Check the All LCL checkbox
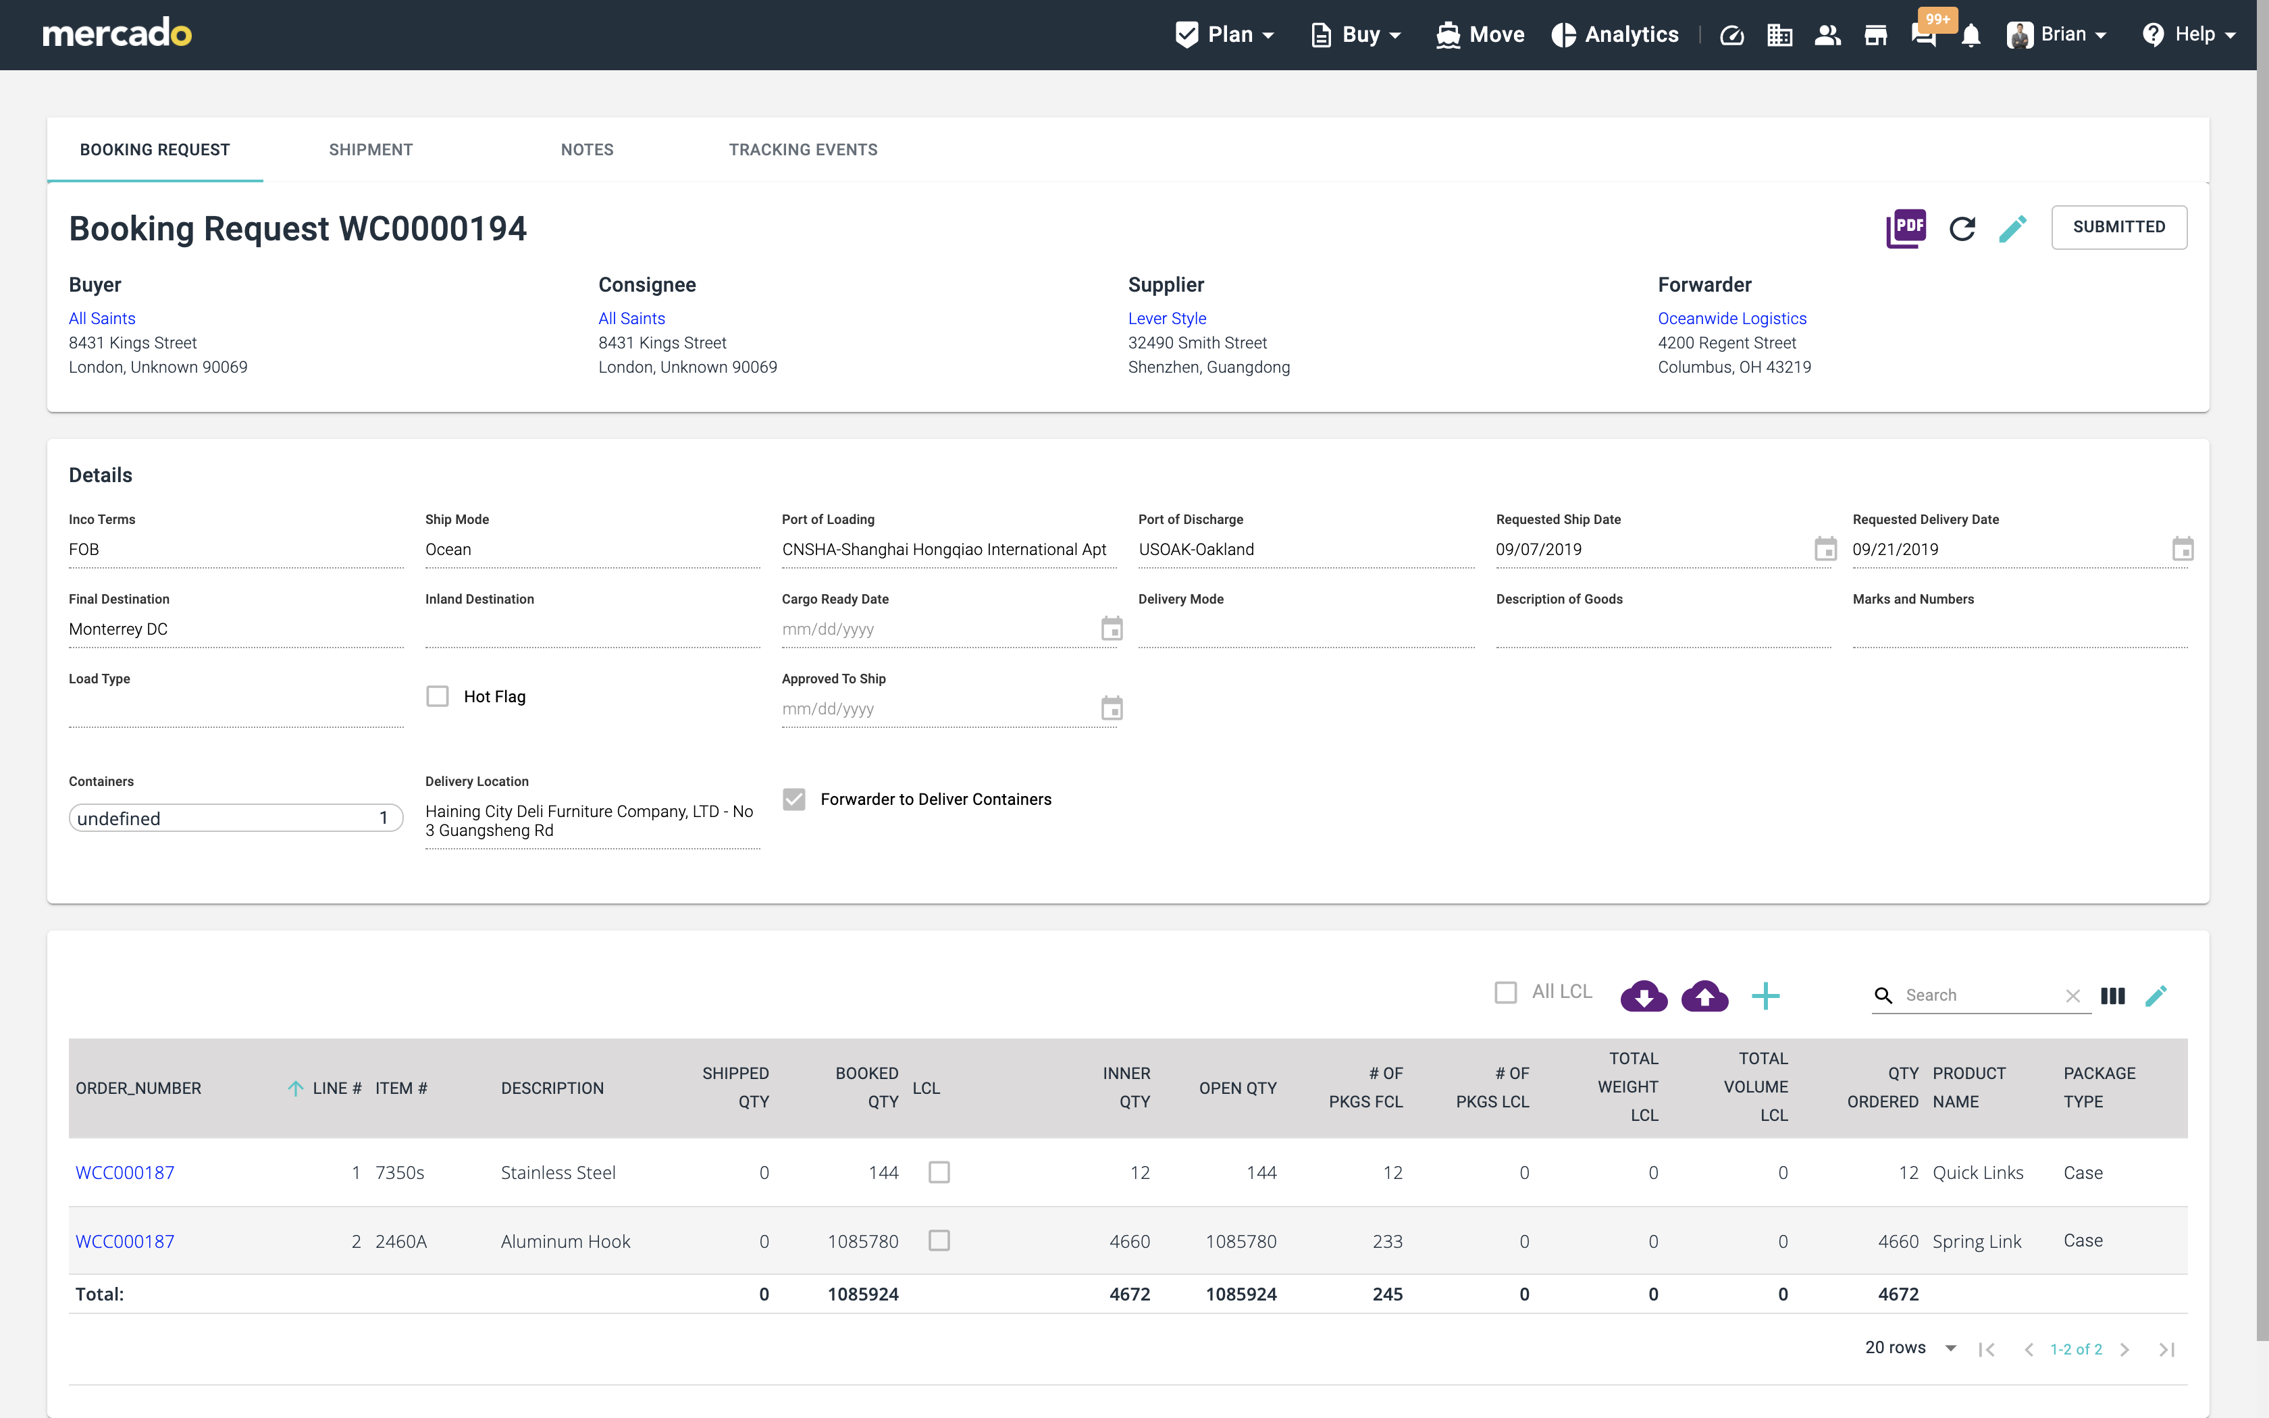The height and width of the screenshot is (1418, 2269). (1506, 992)
